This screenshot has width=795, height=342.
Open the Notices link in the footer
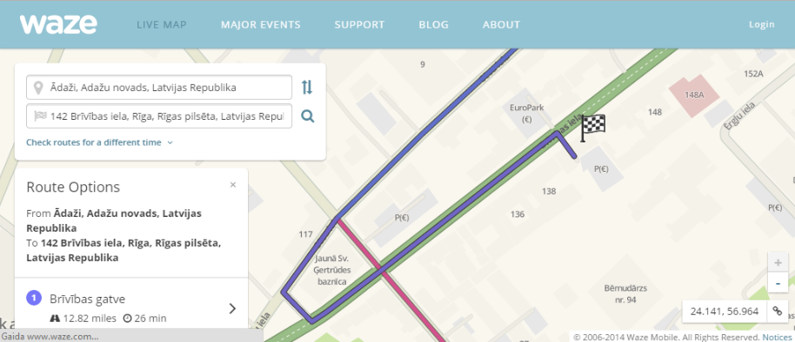[x=778, y=337]
